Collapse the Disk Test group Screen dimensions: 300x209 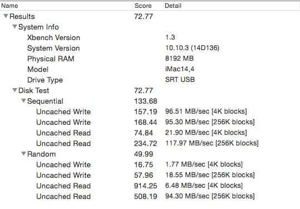tap(14, 90)
